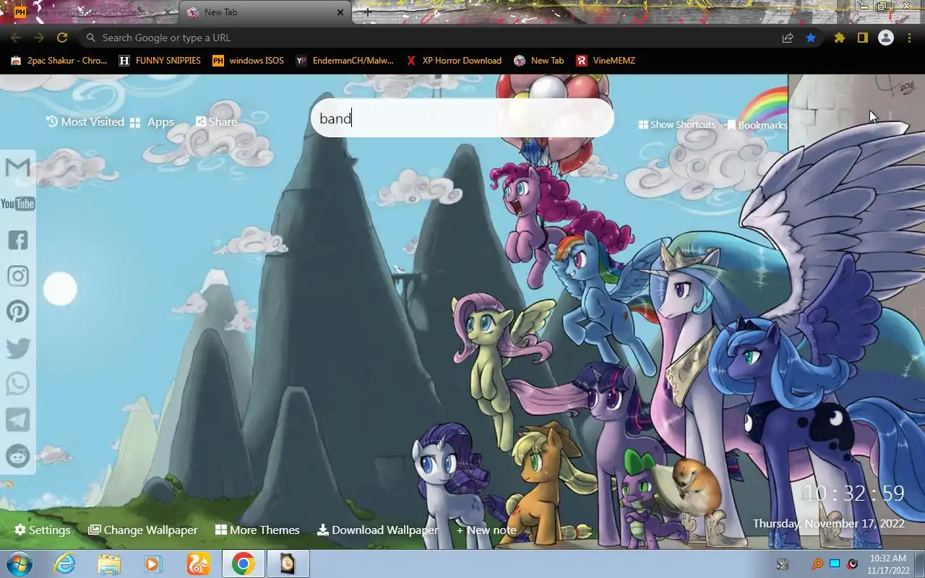Image resolution: width=925 pixels, height=578 pixels.
Task: Click the bookmark star icon
Action: pos(811,38)
